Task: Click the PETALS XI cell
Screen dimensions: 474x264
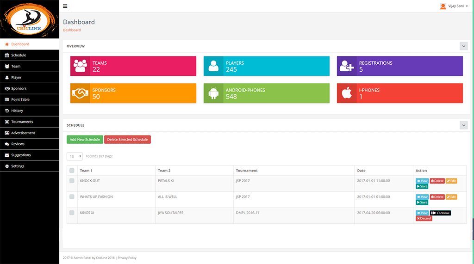Action: (194, 184)
